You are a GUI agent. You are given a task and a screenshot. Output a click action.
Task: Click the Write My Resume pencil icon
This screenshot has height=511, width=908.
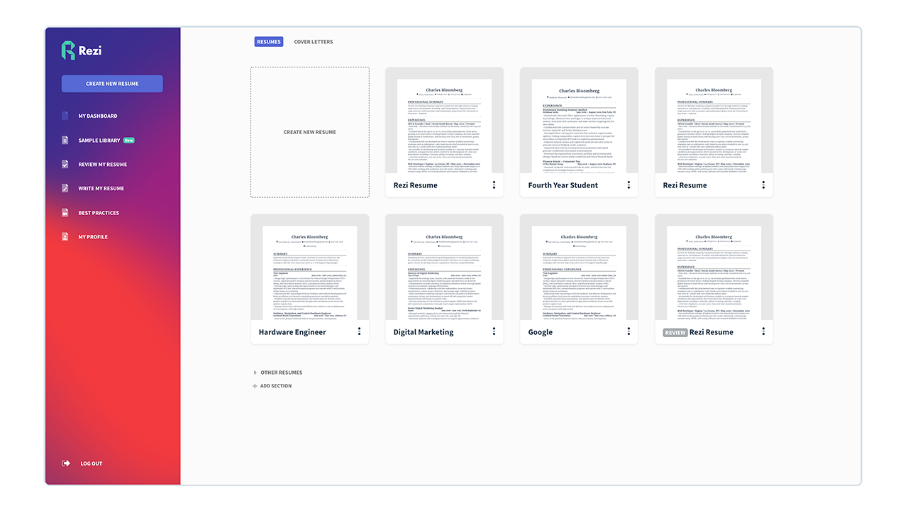65,189
